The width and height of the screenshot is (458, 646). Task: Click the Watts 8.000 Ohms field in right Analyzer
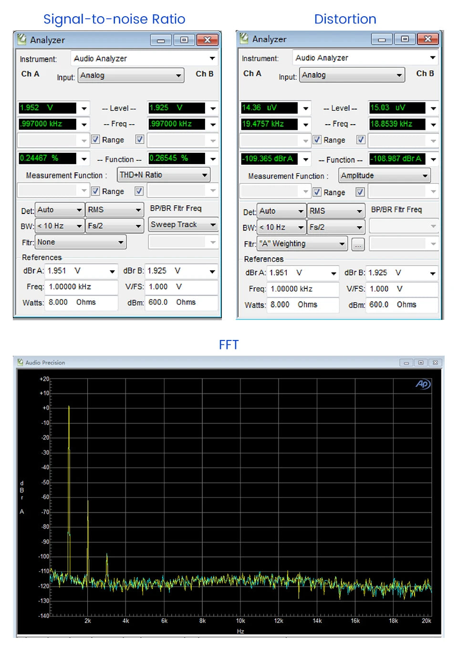pos(303,305)
